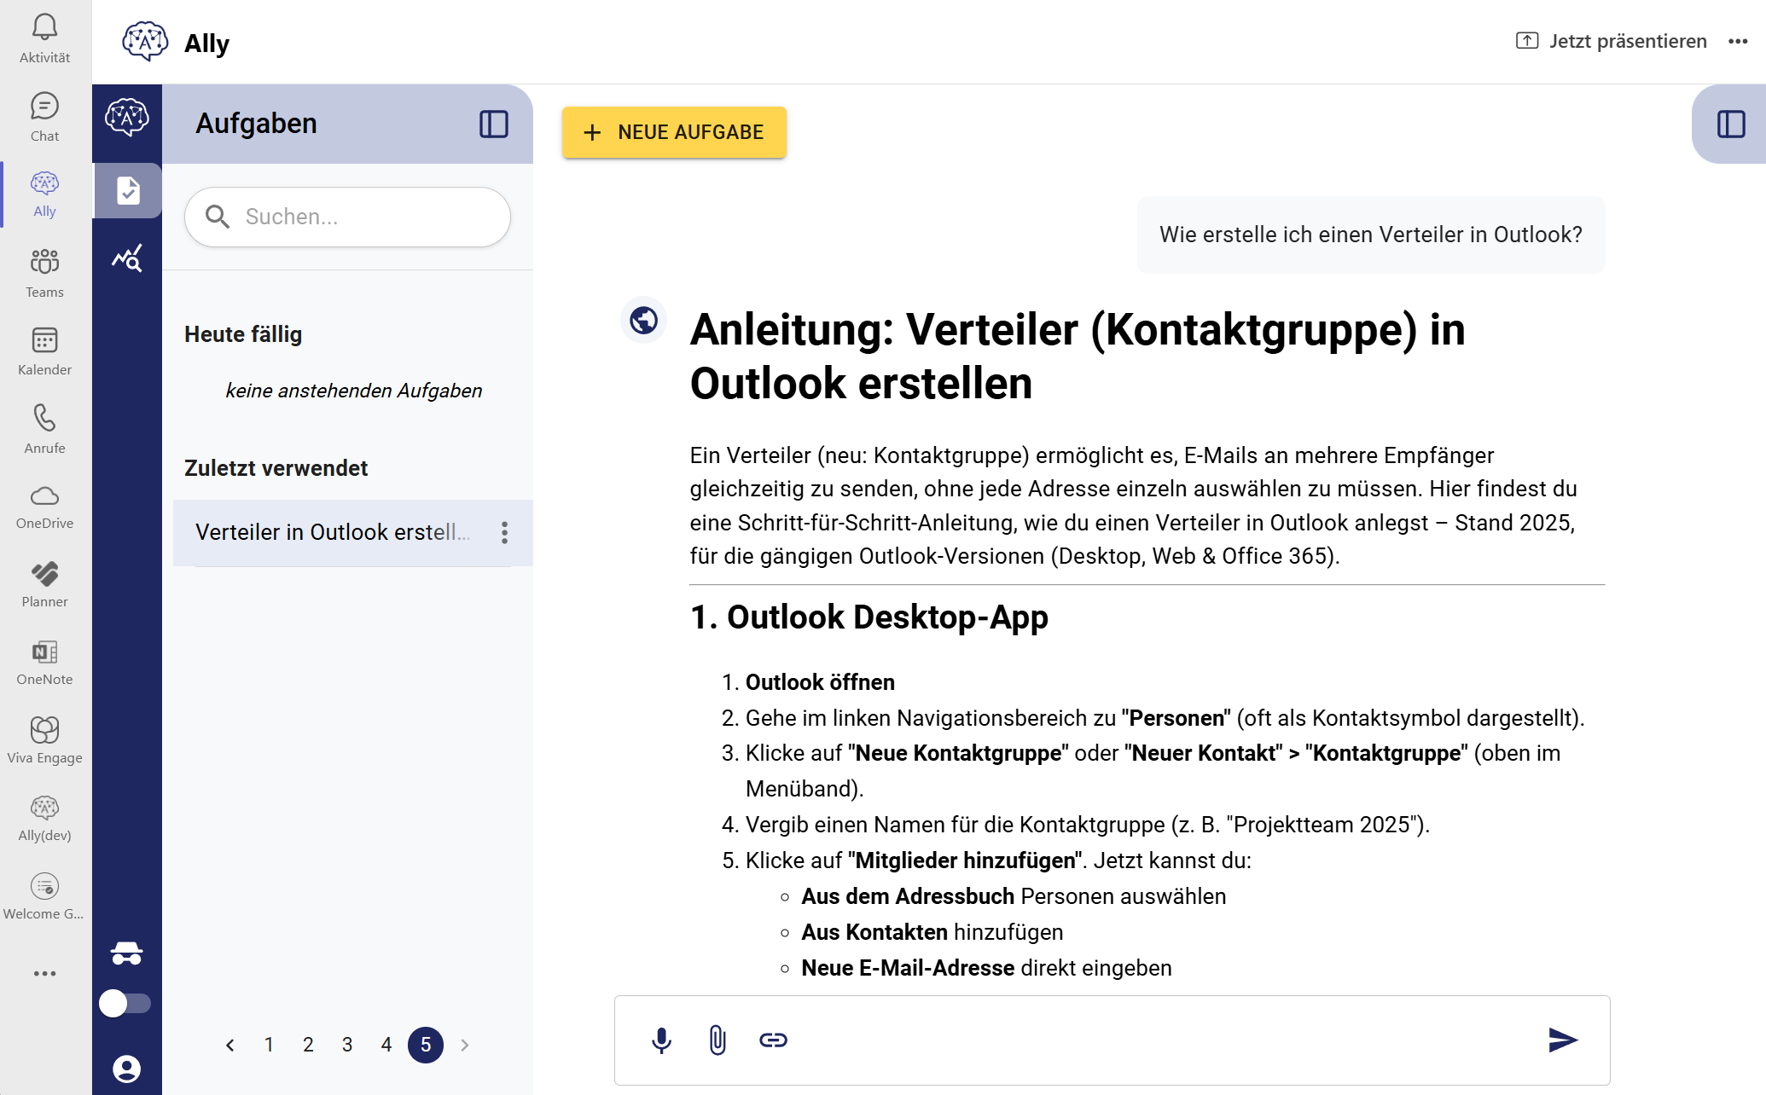Go to next page of tasks
Screen dimensions: 1766x1095
point(465,1045)
